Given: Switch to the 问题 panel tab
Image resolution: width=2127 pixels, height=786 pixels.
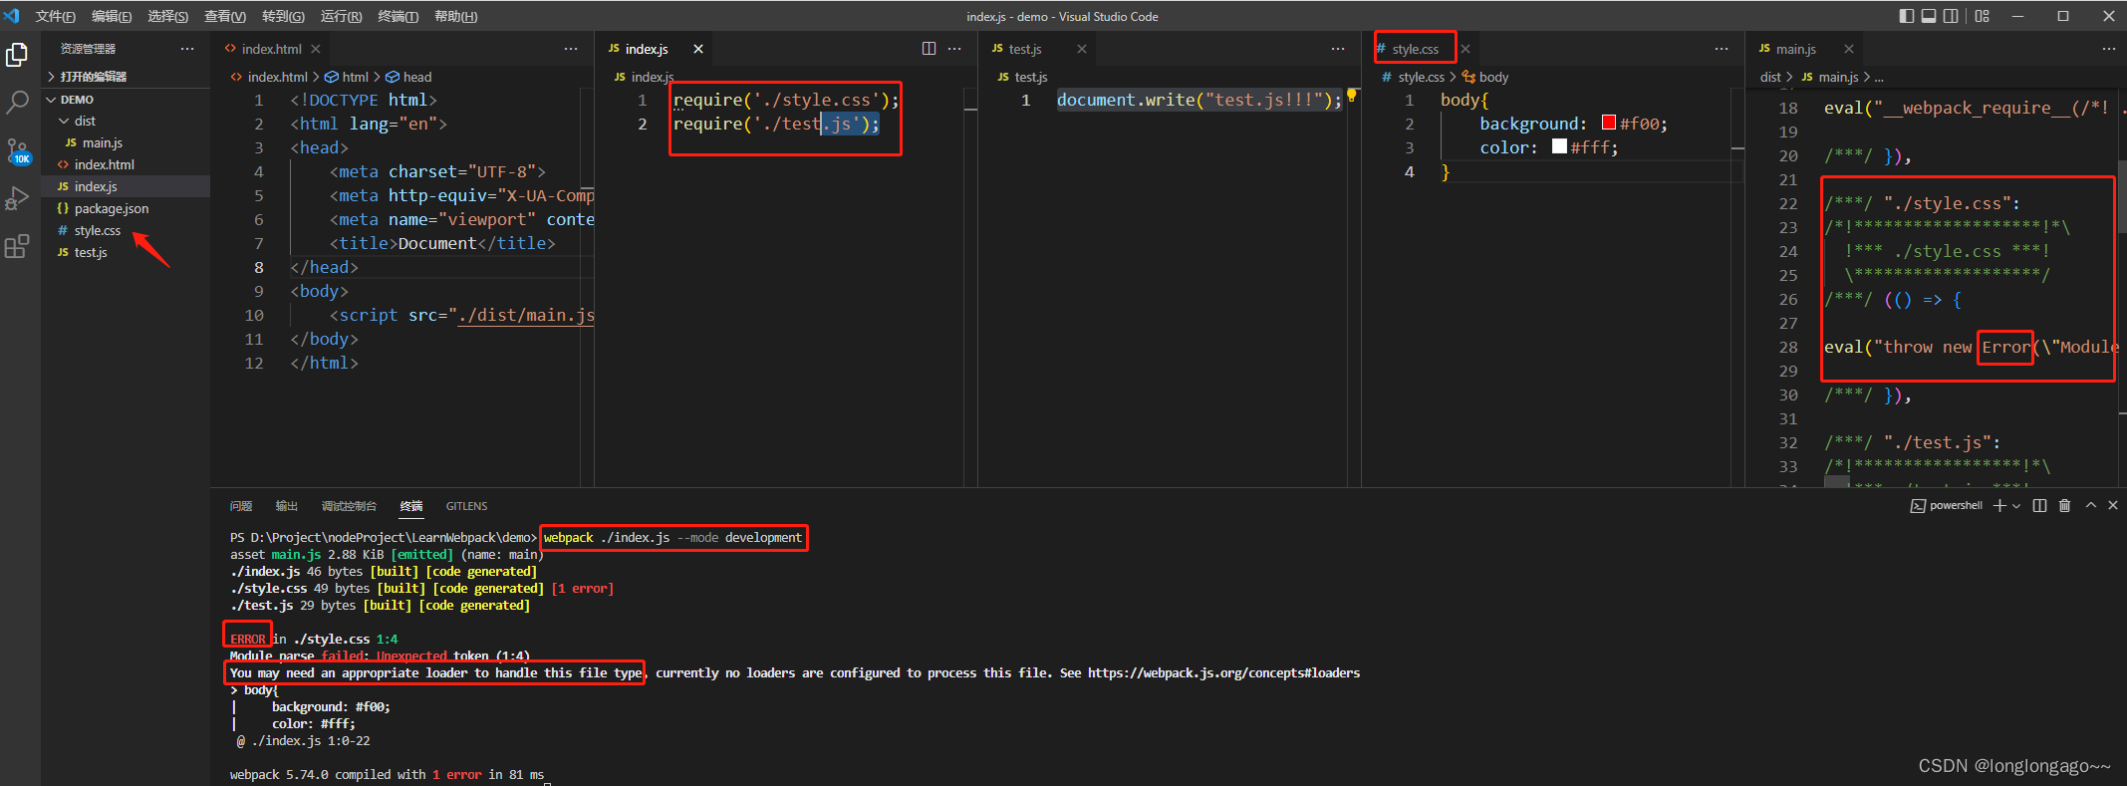Looking at the screenshot, I should tap(241, 506).
